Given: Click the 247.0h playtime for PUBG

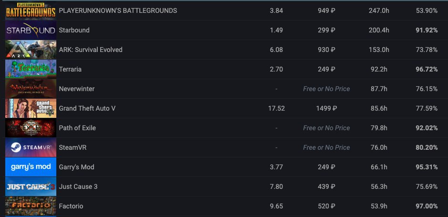Looking at the screenshot, I should pyautogui.click(x=379, y=10).
